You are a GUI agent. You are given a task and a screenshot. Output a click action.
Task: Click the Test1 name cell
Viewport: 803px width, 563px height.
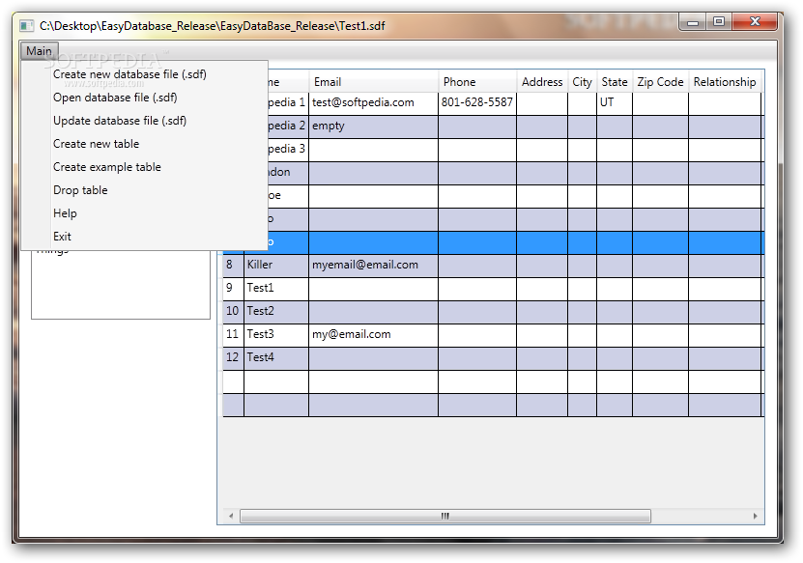(276, 289)
